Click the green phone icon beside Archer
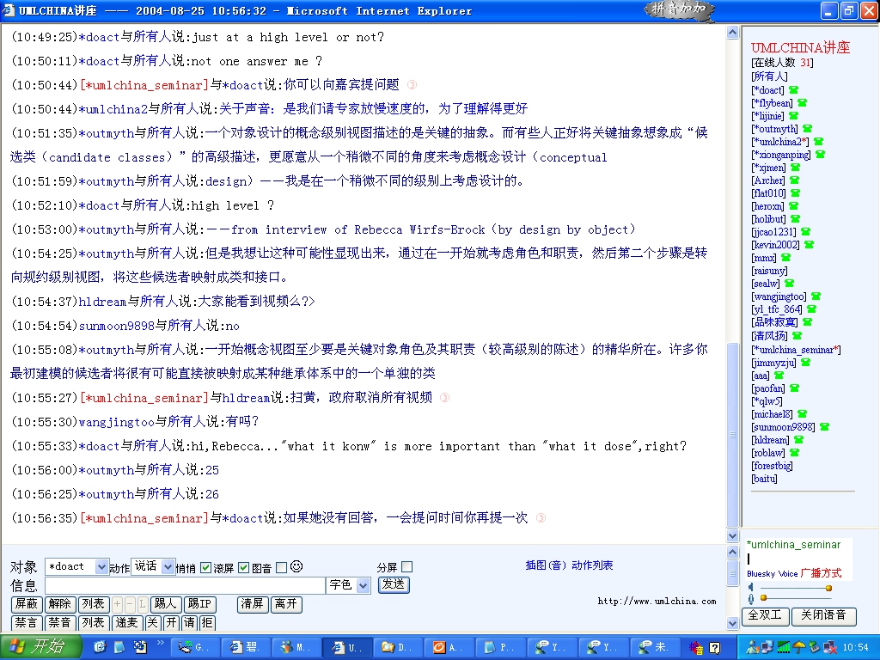 point(794,180)
